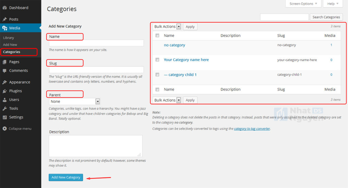Screen dimensions: 348x188
Task: Click the Comments speech bubble icon
Action: click(5, 71)
